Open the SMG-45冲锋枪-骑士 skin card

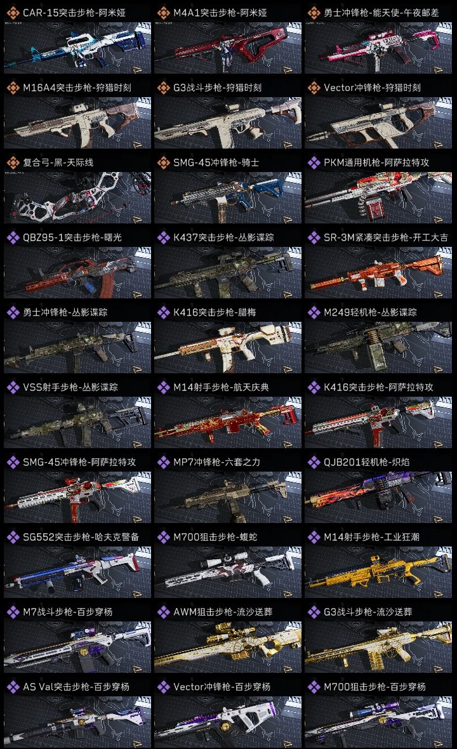(228, 188)
